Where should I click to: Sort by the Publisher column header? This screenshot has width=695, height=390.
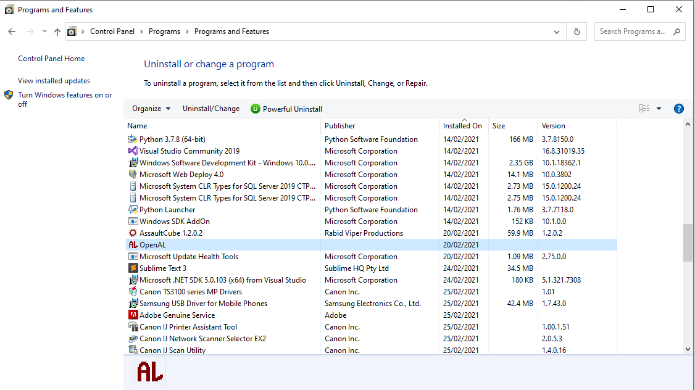[380, 126]
